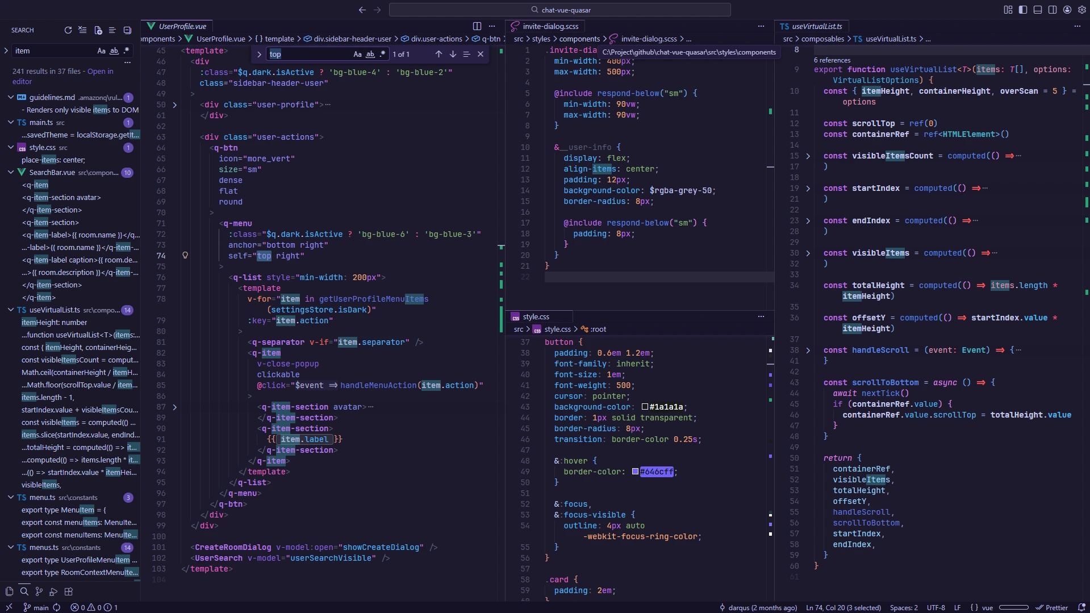Change Spaces: 2 indentation setting

[x=904, y=607]
